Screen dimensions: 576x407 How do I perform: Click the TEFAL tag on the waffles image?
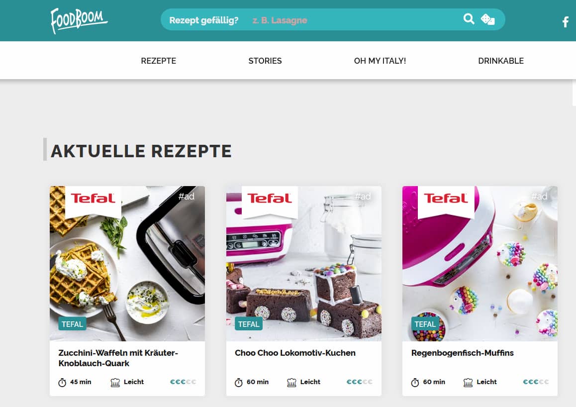click(72, 324)
